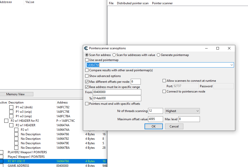Click the Max level input field
The image size is (248, 167).
(x=189, y=119)
